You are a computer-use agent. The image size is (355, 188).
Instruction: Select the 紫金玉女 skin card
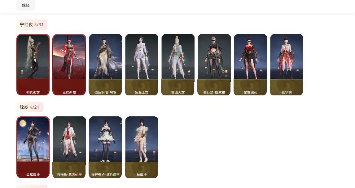point(142,65)
